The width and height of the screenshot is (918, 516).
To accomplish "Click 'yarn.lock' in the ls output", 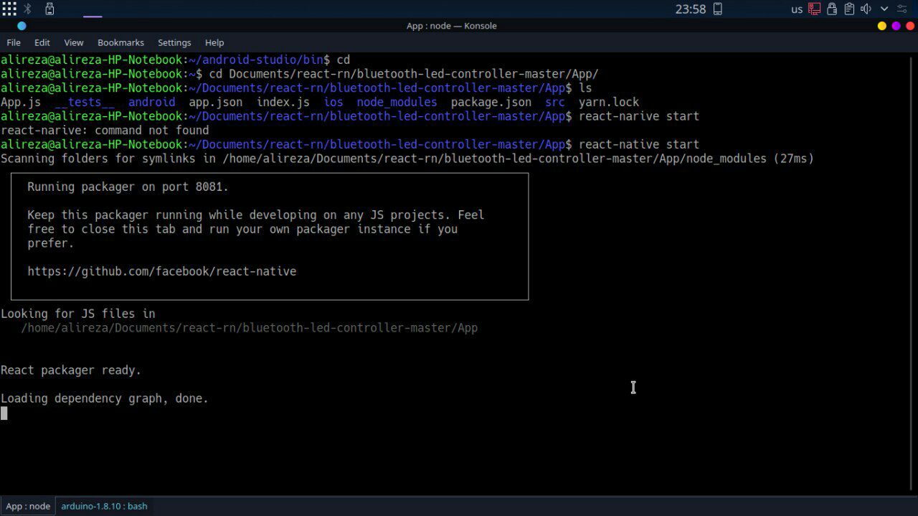I will (x=609, y=102).
